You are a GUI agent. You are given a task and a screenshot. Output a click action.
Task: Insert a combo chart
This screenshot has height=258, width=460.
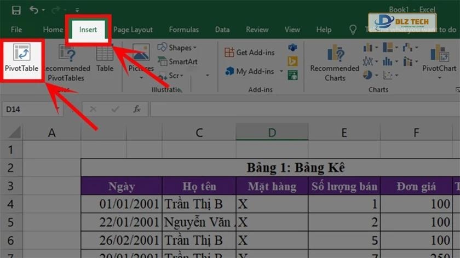click(410, 61)
